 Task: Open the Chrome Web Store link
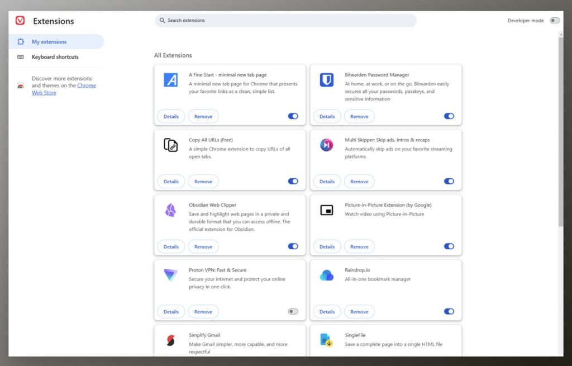64,89
